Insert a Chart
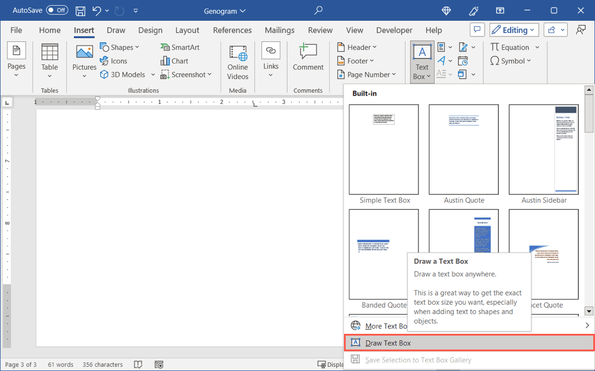Screen dimensions: 595x371 (174, 61)
